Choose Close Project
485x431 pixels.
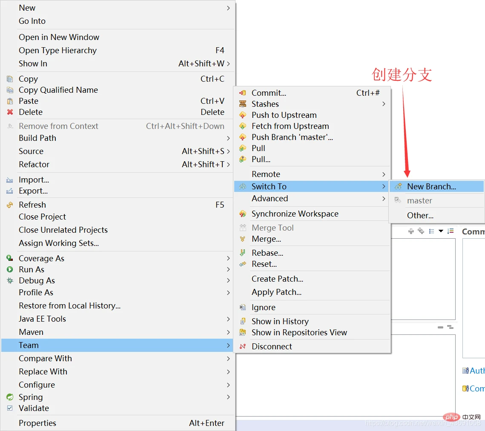[43, 217]
